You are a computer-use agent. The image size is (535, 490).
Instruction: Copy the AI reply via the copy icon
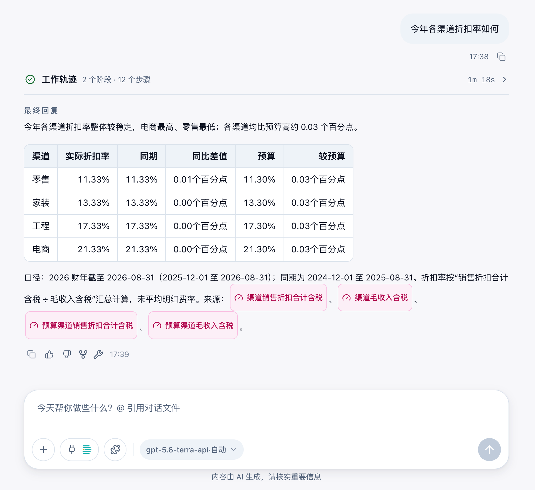click(x=31, y=354)
